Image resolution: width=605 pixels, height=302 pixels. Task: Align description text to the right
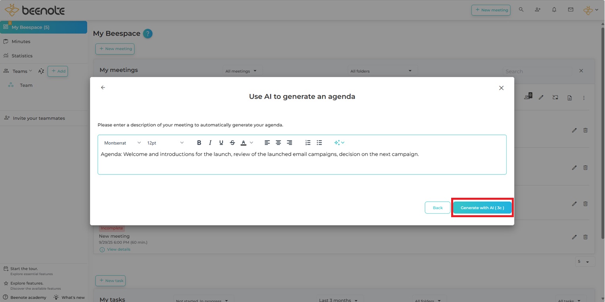click(289, 143)
